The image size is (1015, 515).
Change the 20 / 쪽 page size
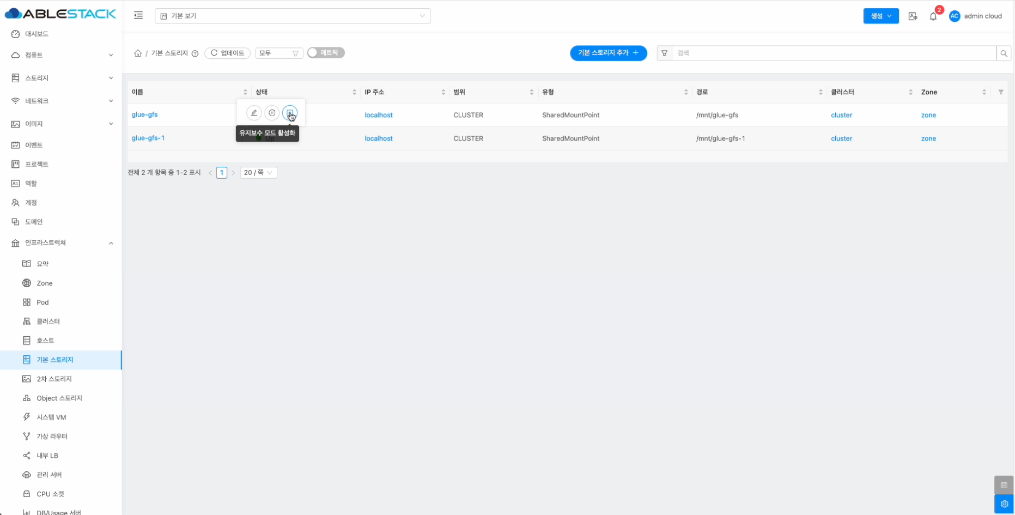click(258, 173)
